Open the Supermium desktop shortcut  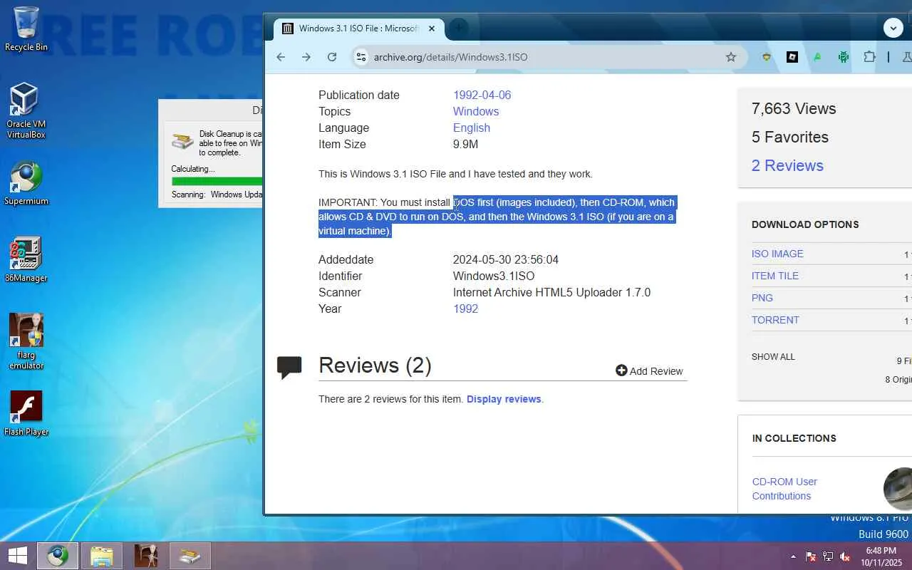pyautogui.click(x=26, y=183)
